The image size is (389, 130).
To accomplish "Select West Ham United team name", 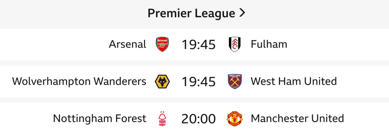I will [x=294, y=82].
